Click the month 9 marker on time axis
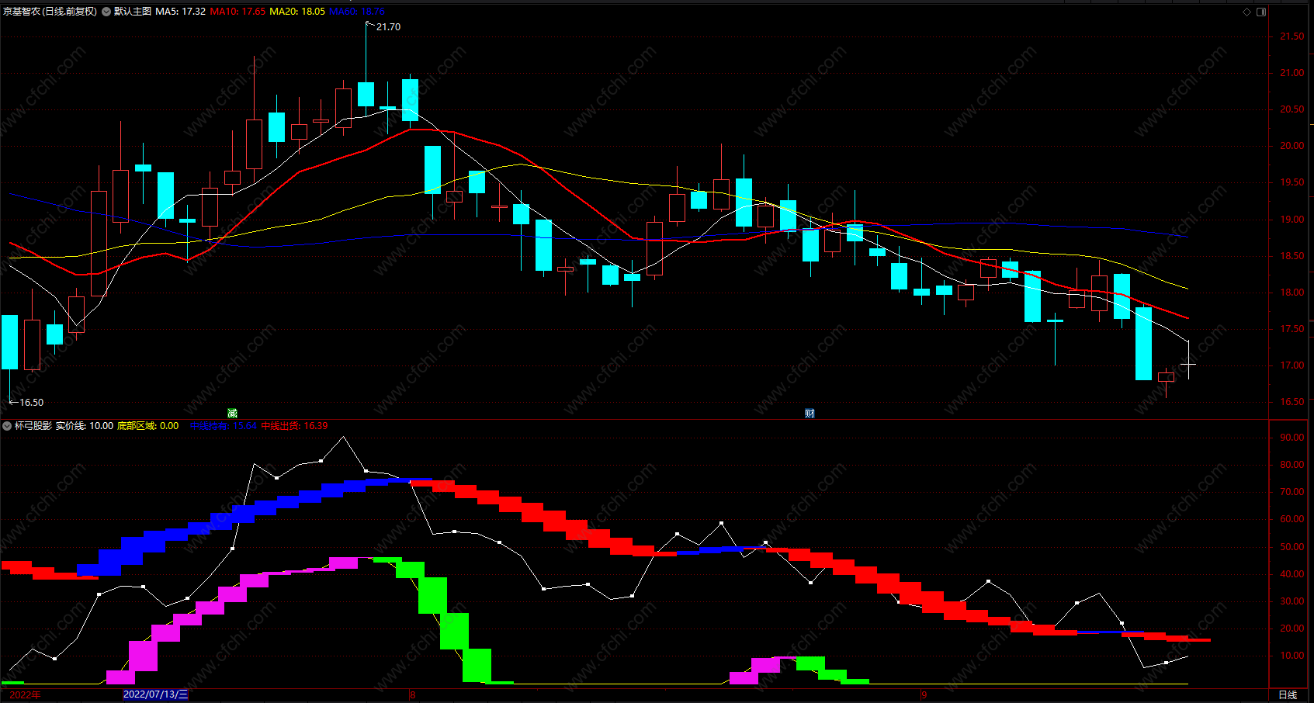 (x=924, y=694)
